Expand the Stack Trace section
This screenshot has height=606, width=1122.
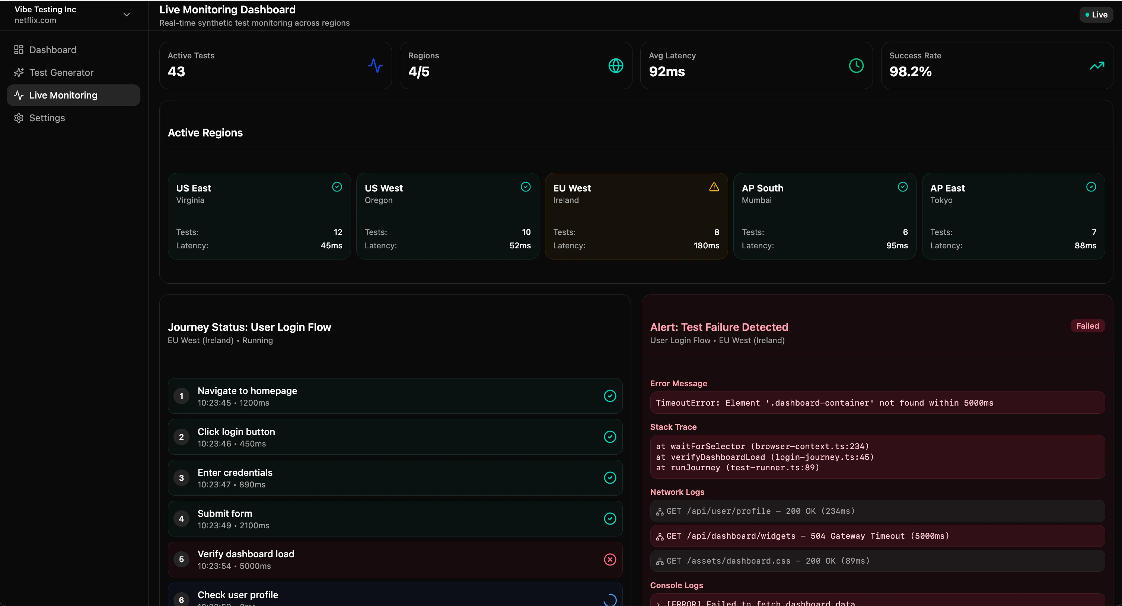point(673,427)
